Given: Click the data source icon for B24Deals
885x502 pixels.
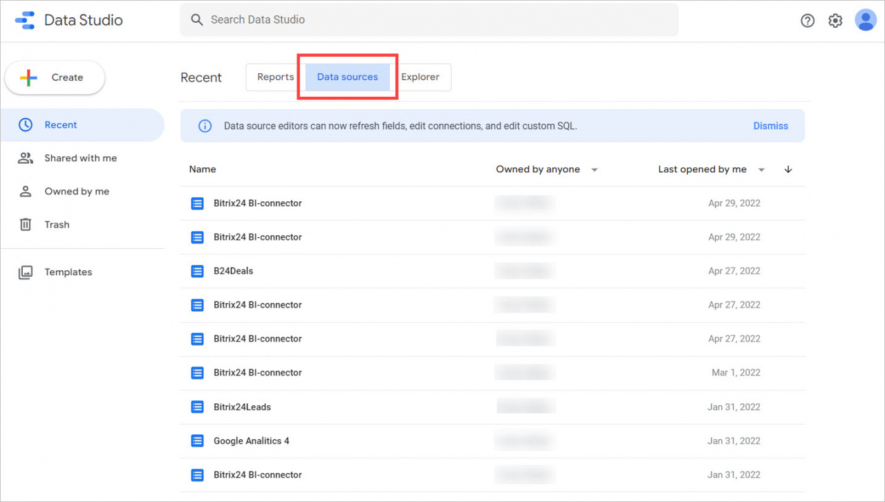Looking at the screenshot, I should tap(197, 271).
